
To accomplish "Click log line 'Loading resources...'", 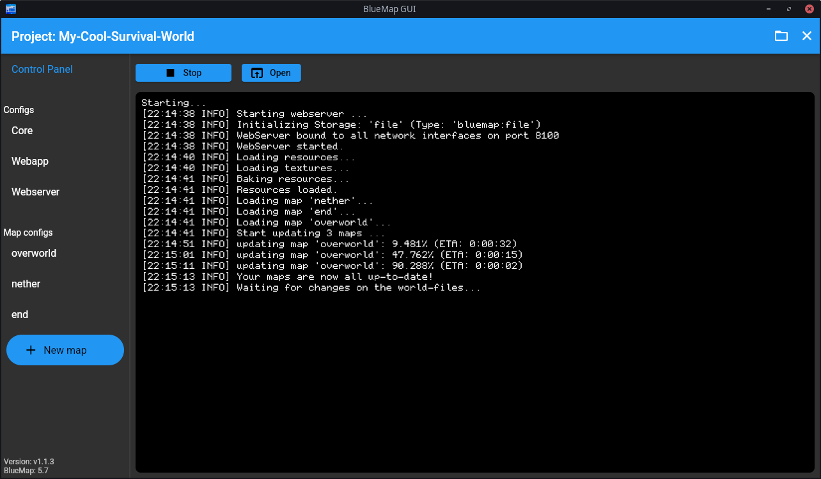I will coord(248,157).
